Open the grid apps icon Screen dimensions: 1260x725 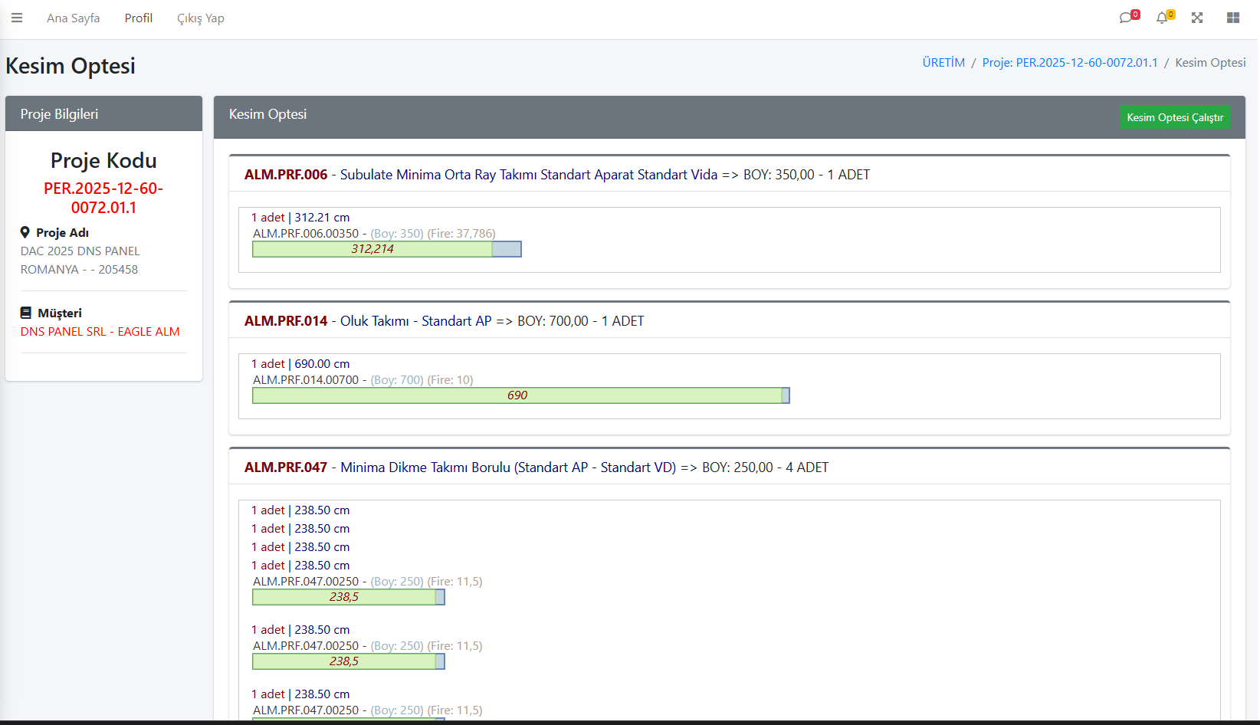pyautogui.click(x=1233, y=18)
